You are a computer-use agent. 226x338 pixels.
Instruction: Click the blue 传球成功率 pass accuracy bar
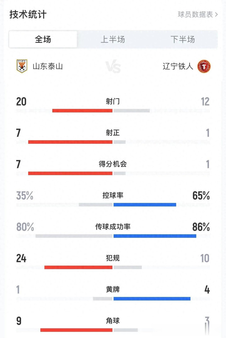click(155, 236)
